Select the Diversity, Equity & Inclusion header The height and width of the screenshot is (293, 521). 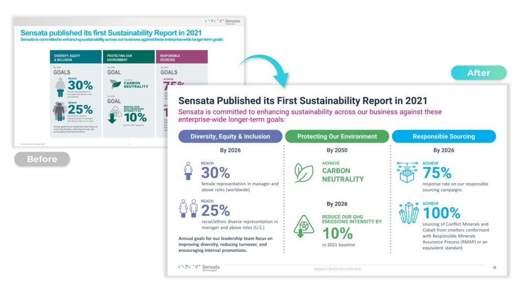230,136
